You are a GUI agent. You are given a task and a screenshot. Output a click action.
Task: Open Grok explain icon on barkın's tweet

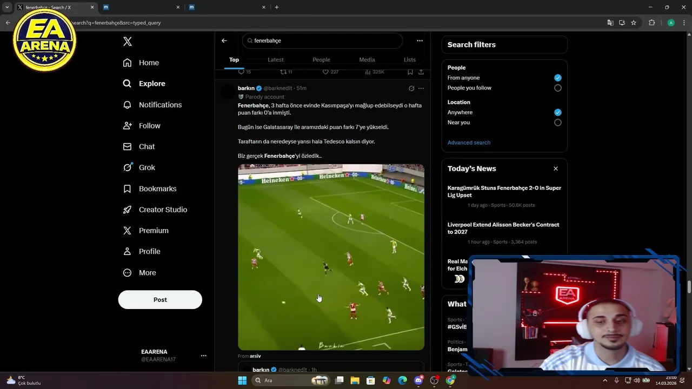point(411,89)
